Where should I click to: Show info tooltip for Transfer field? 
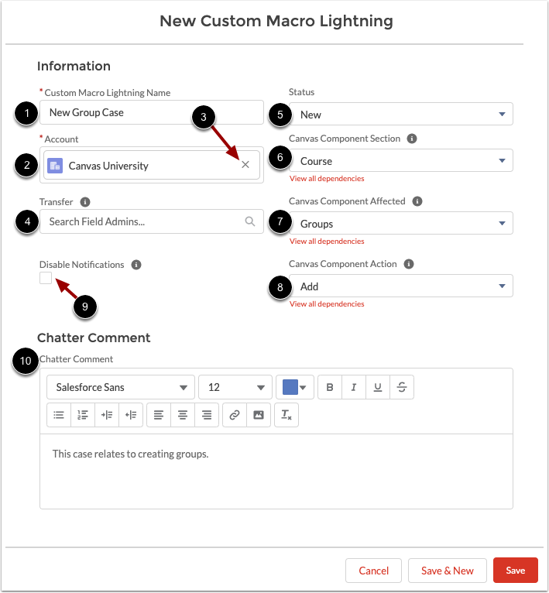[x=85, y=202]
